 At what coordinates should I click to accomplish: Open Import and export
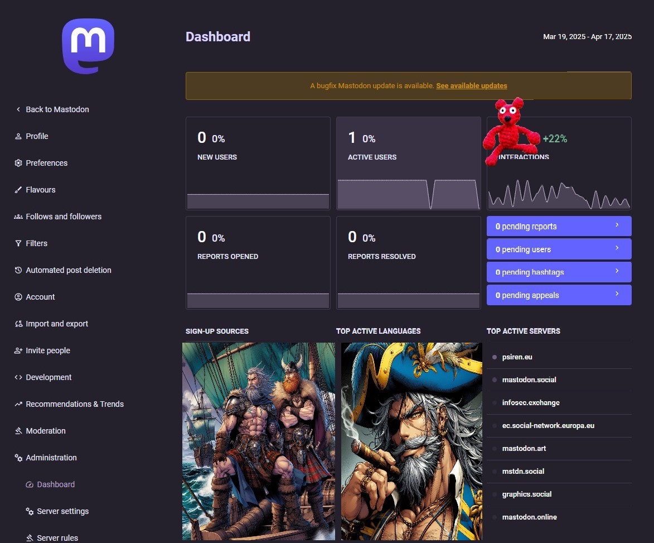[57, 324]
